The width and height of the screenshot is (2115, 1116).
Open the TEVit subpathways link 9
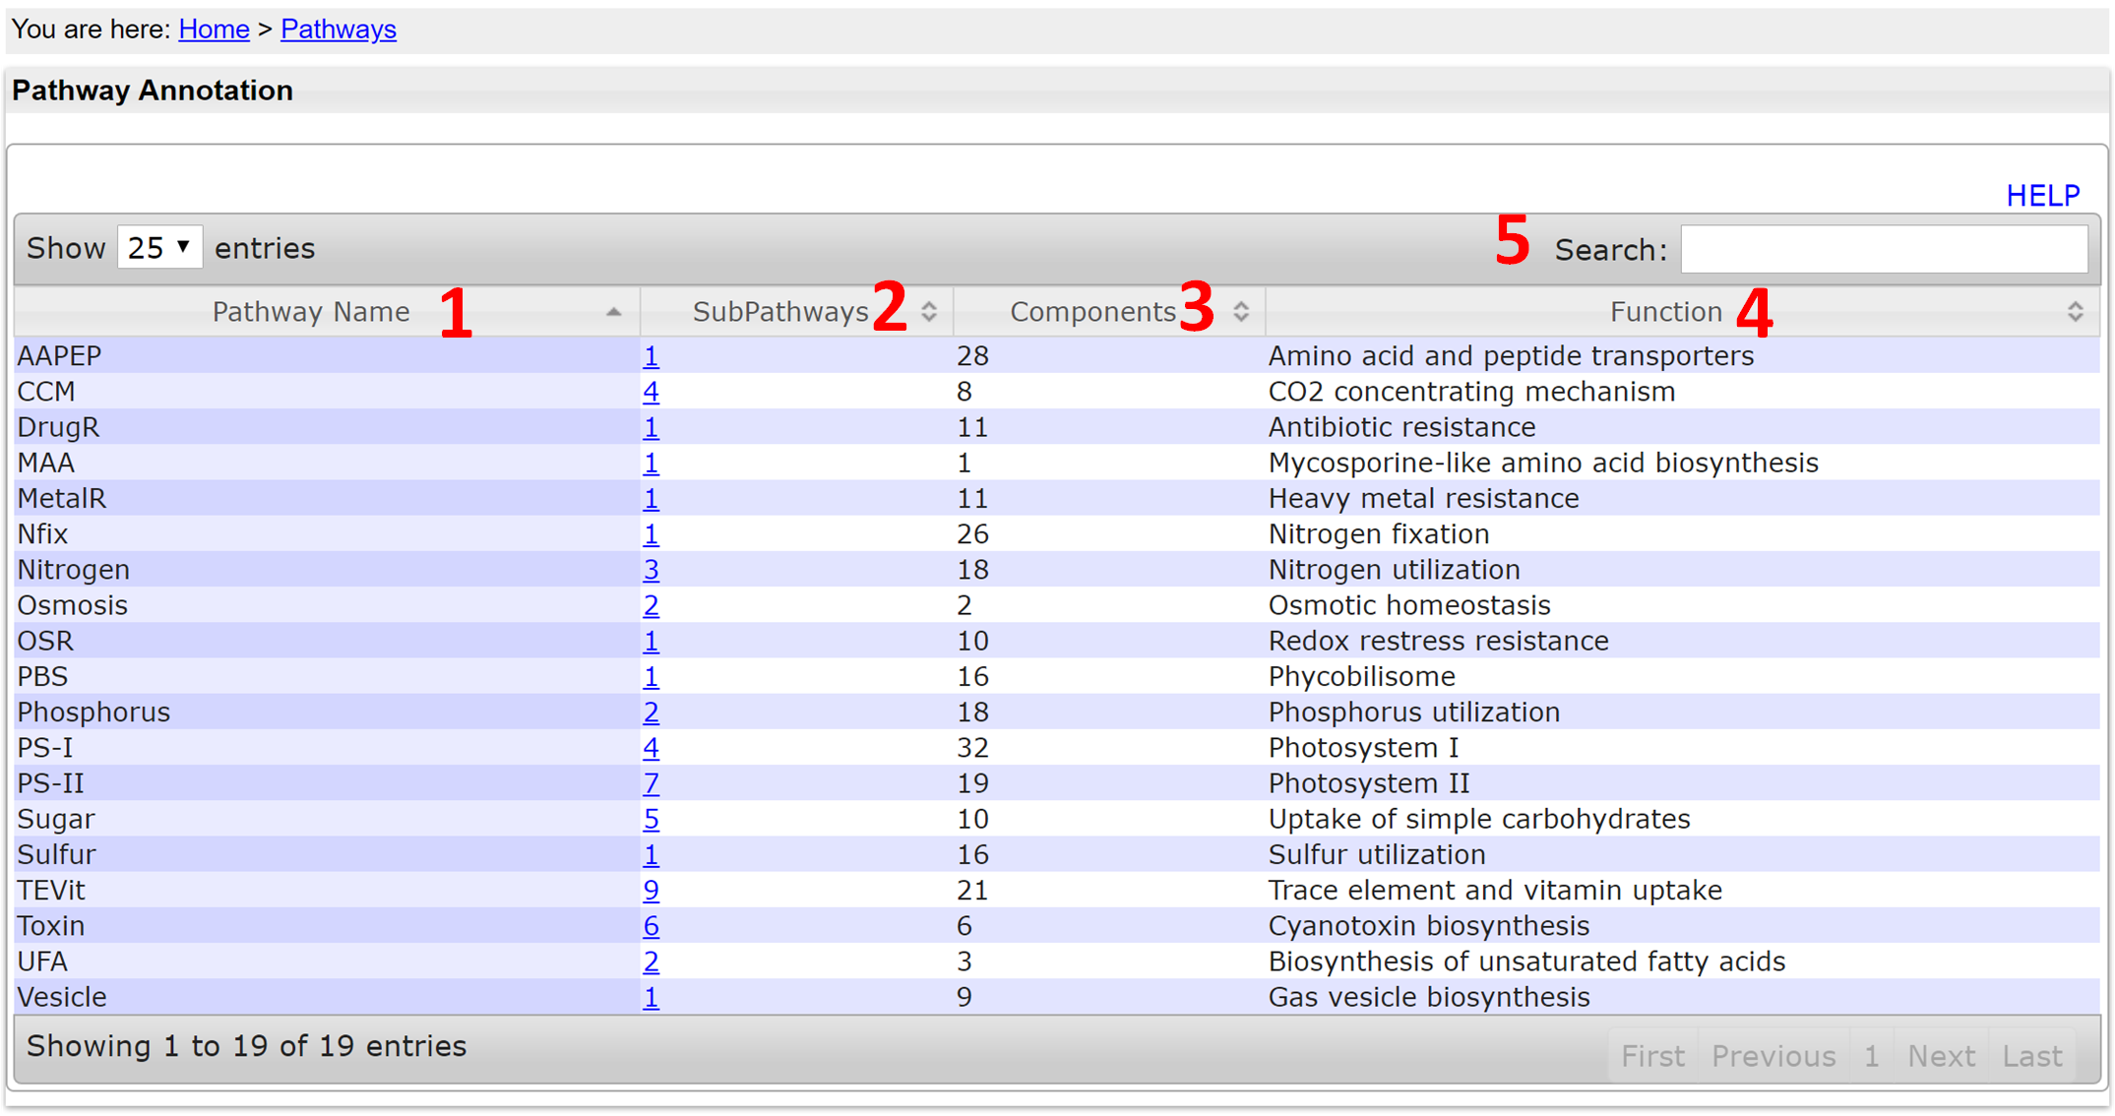pyautogui.click(x=651, y=891)
